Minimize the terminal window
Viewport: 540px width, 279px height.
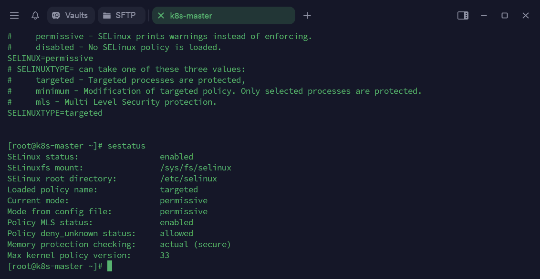point(484,16)
